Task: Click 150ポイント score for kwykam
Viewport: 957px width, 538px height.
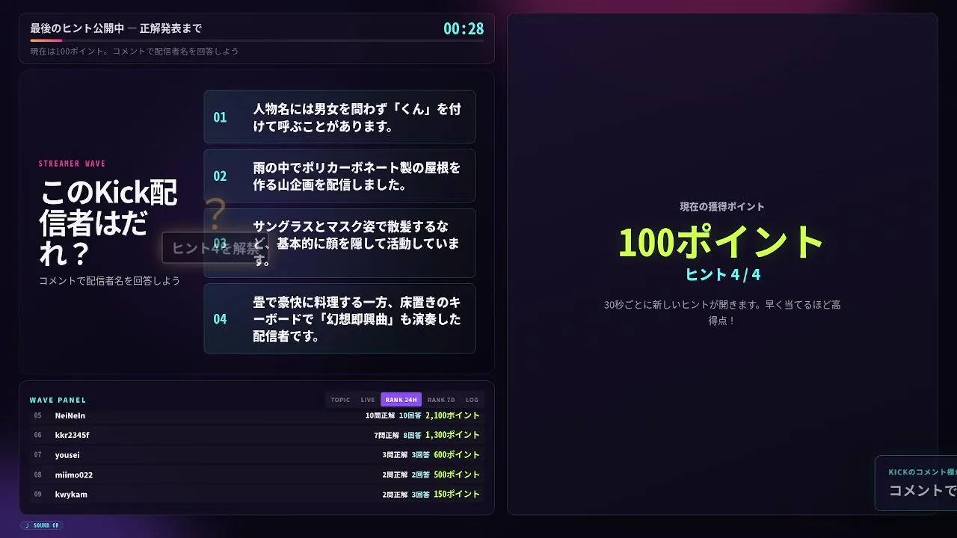Action: click(457, 495)
